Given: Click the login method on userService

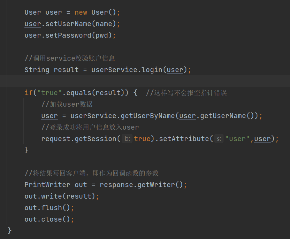Looking at the screenshot, I should coord(153,70).
